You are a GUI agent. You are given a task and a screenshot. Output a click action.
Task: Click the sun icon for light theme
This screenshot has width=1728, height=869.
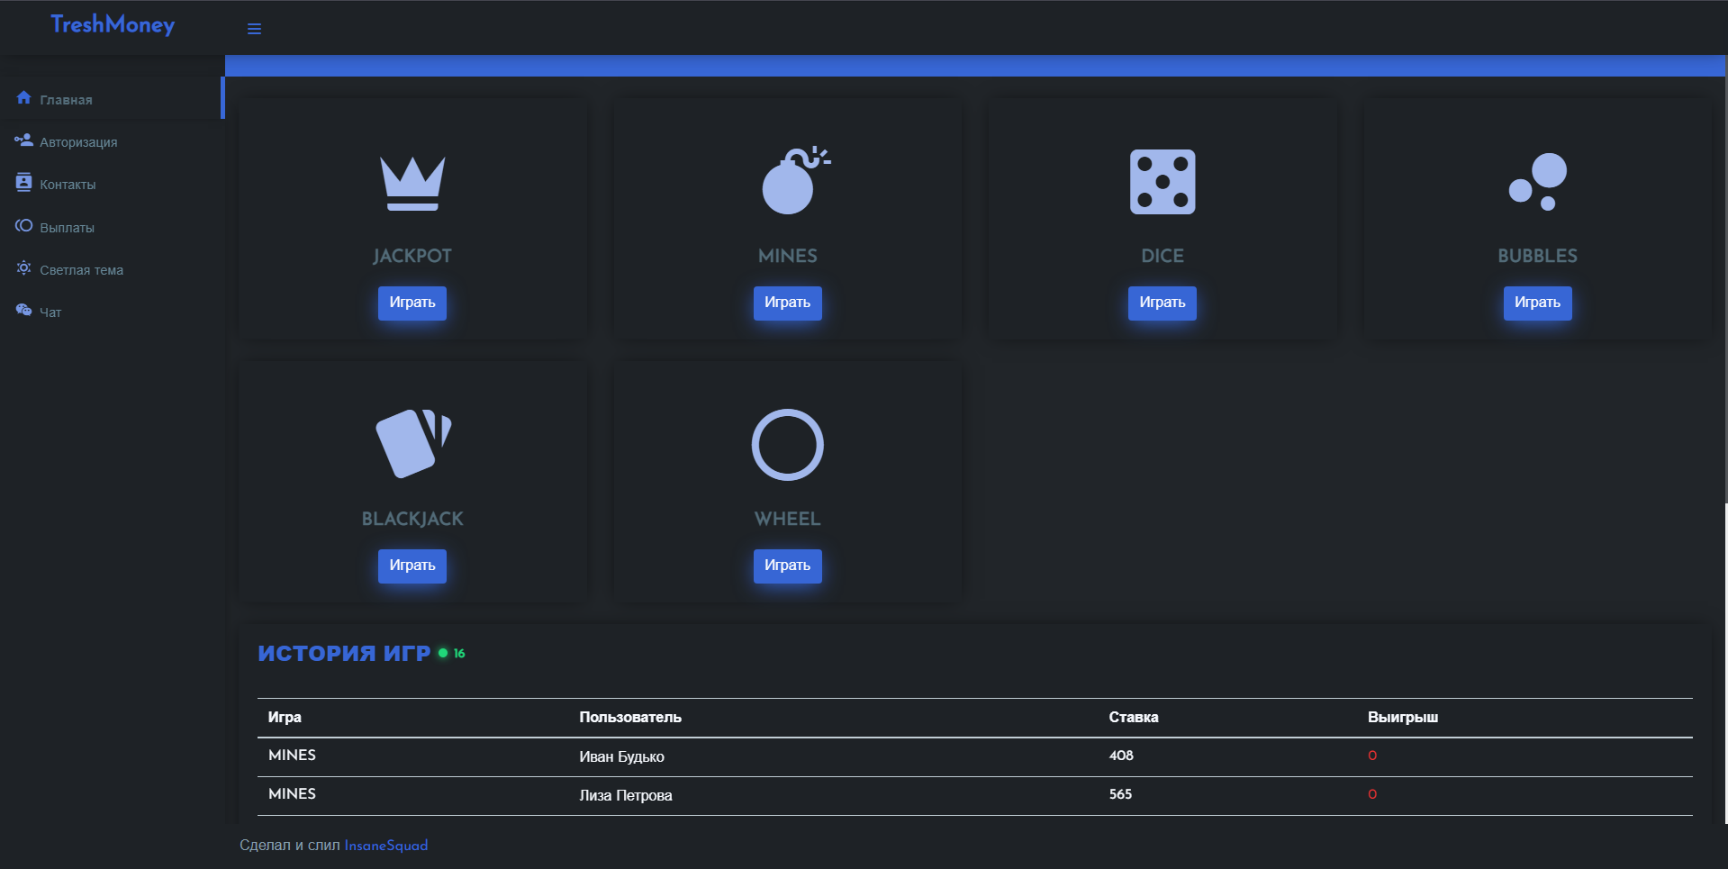click(x=24, y=268)
